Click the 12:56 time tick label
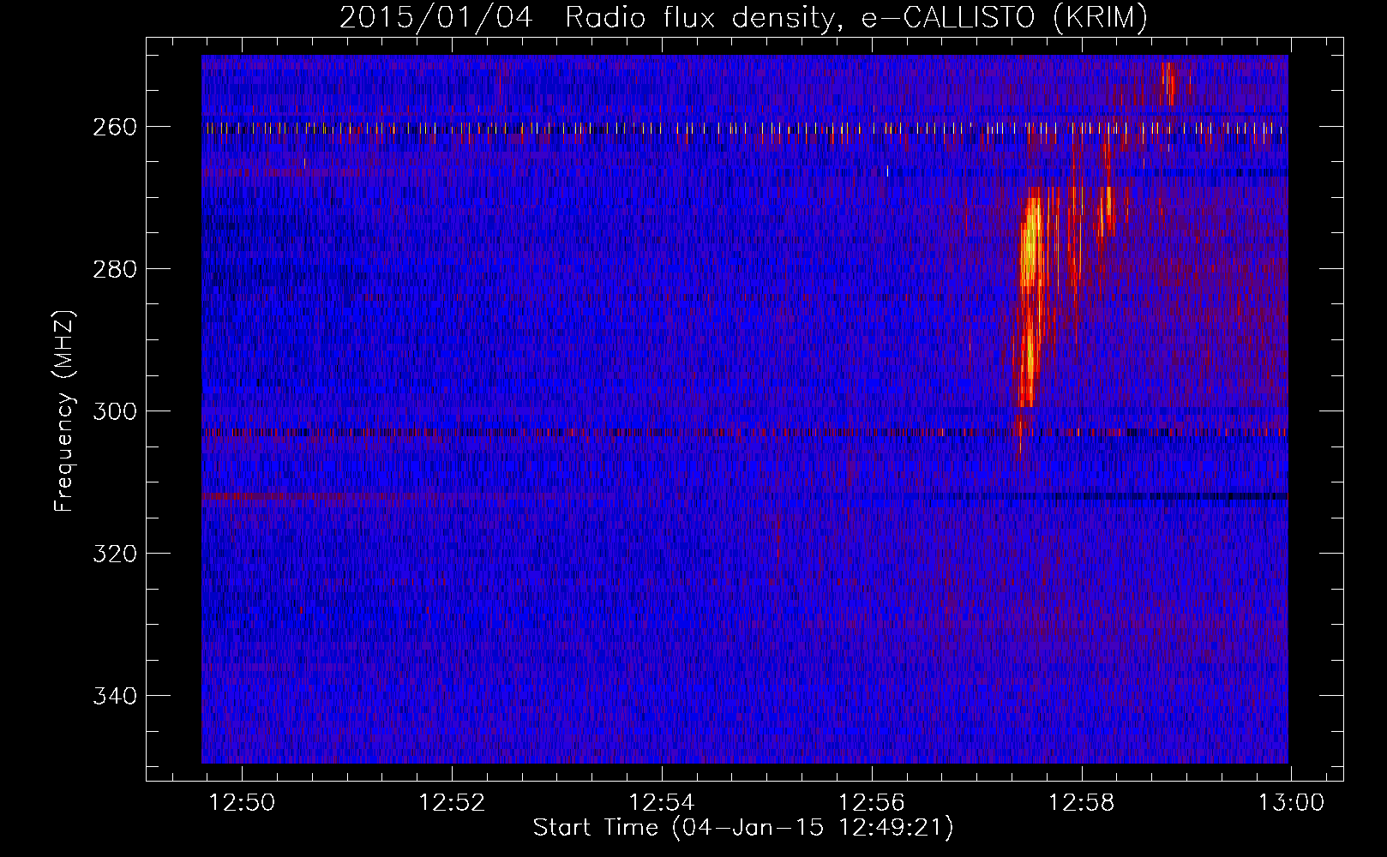Viewport: 1387px width, 857px height. 872,803
